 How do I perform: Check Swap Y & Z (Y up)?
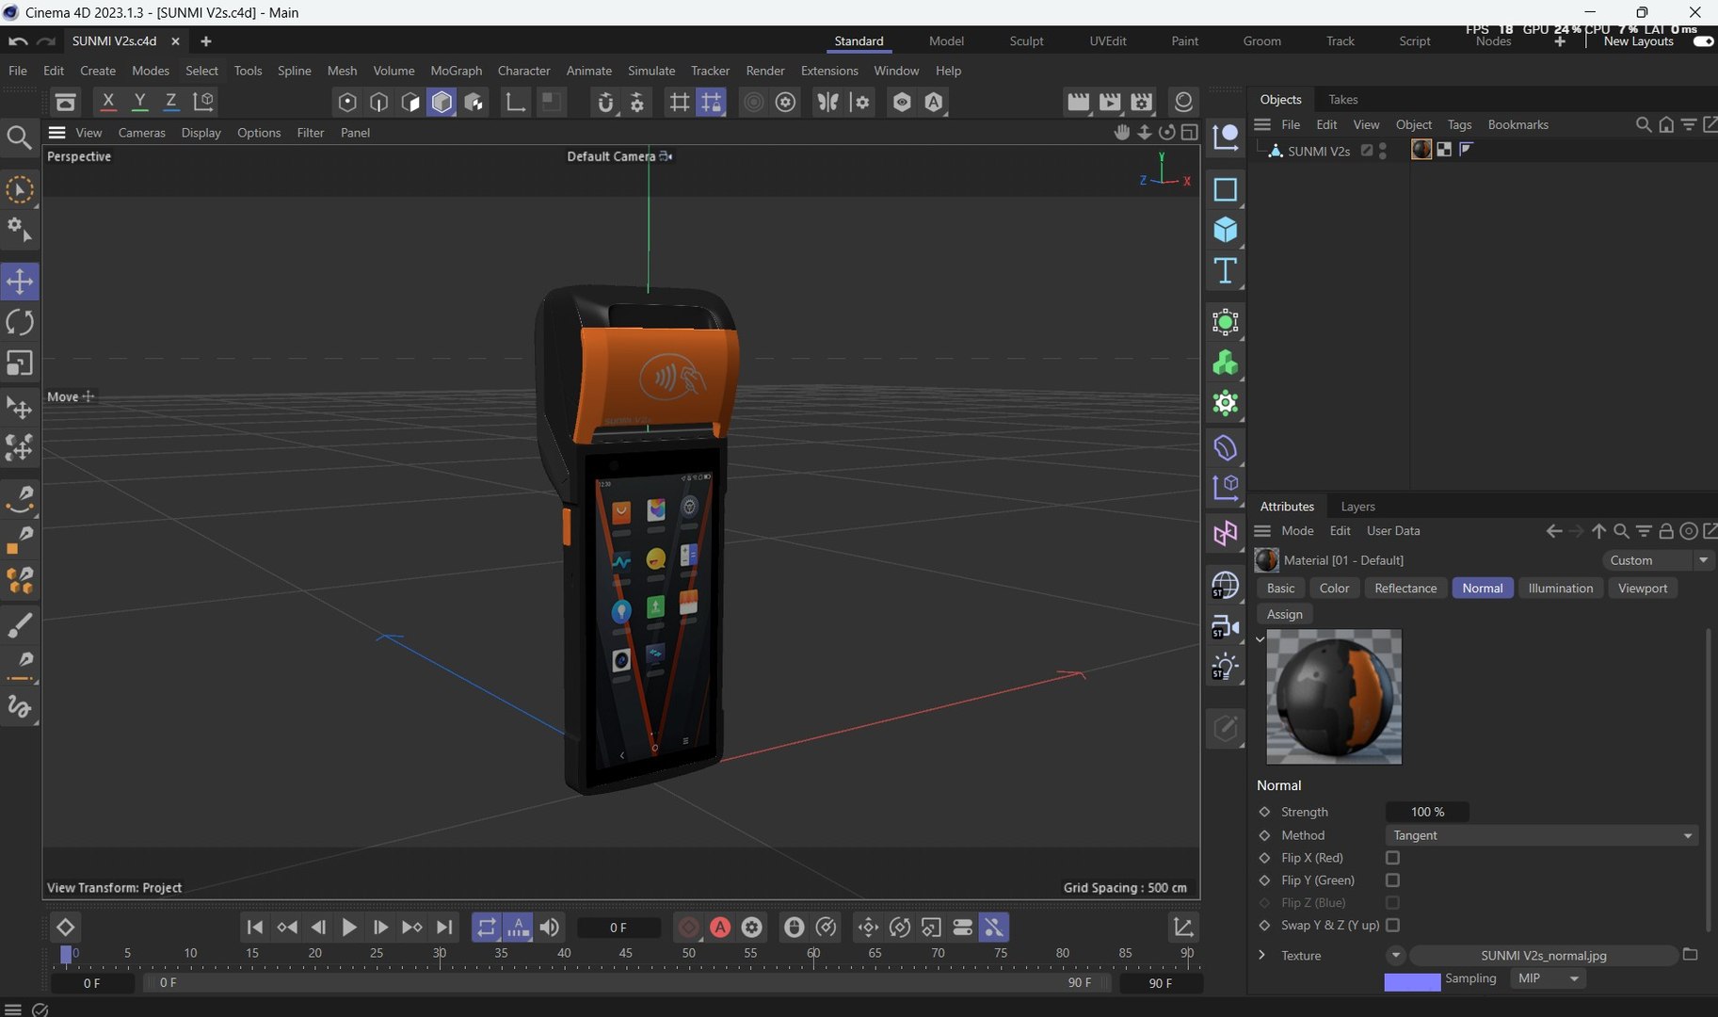coord(1392,925)
